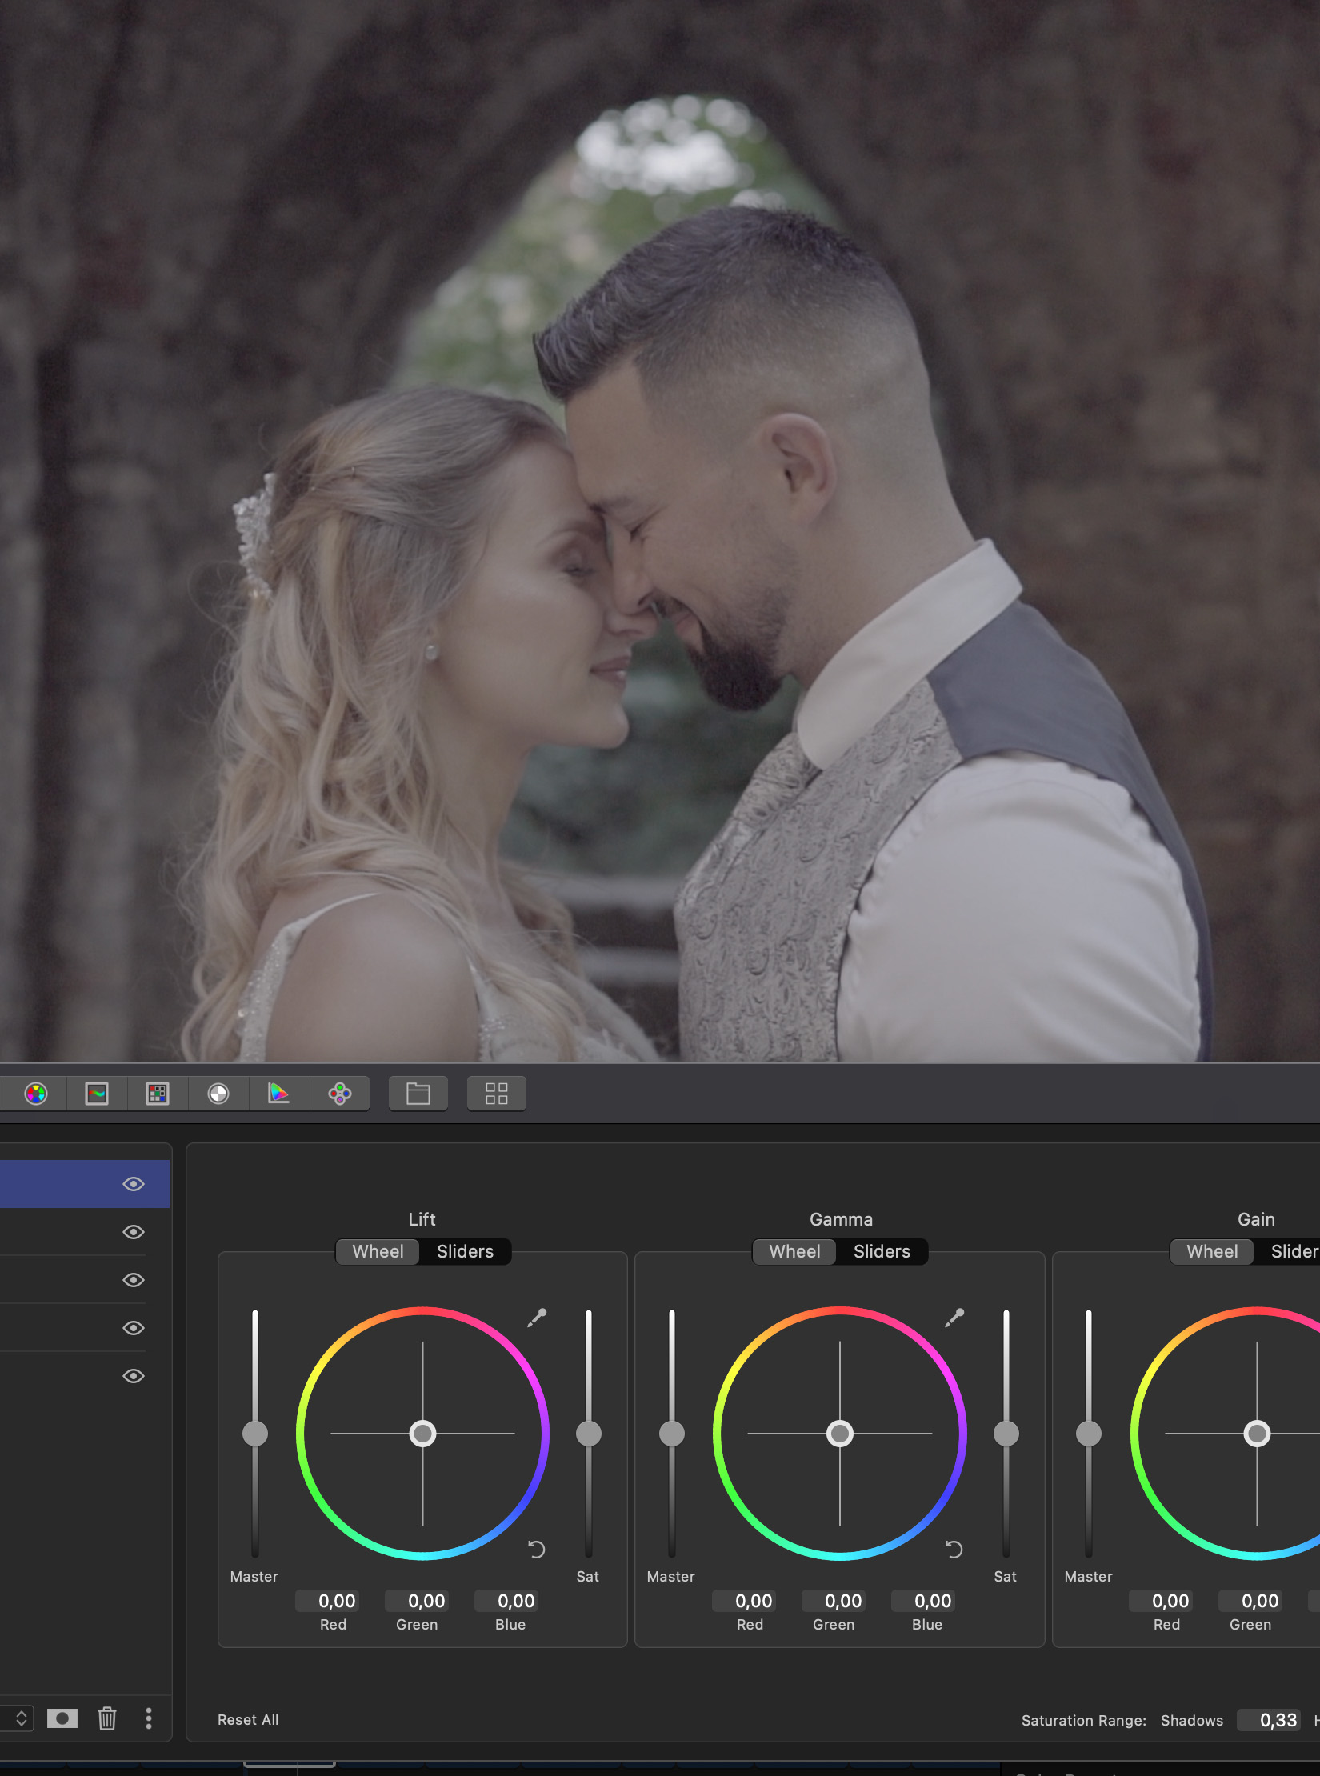Open the three-dot layer options menu
Viewport: 1320px width, 1776px height.
[x=149, y=1718]
